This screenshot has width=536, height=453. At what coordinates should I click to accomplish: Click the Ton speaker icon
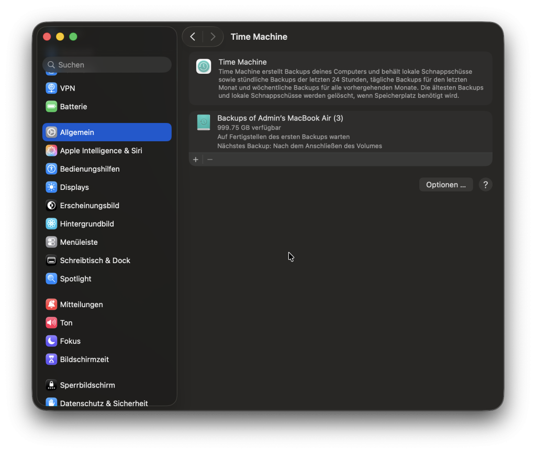click(51, 323)
